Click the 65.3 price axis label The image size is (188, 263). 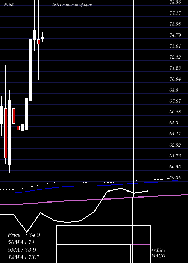pyautogui.click(x=174, y=122)
